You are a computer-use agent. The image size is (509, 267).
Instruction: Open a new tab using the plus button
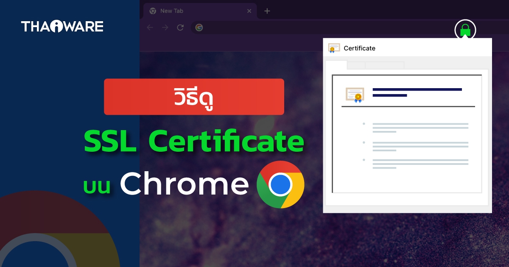(x=267, y=11)
